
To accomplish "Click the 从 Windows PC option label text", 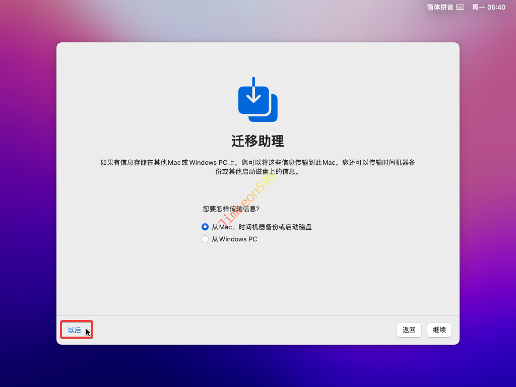I will pos(234,239).
